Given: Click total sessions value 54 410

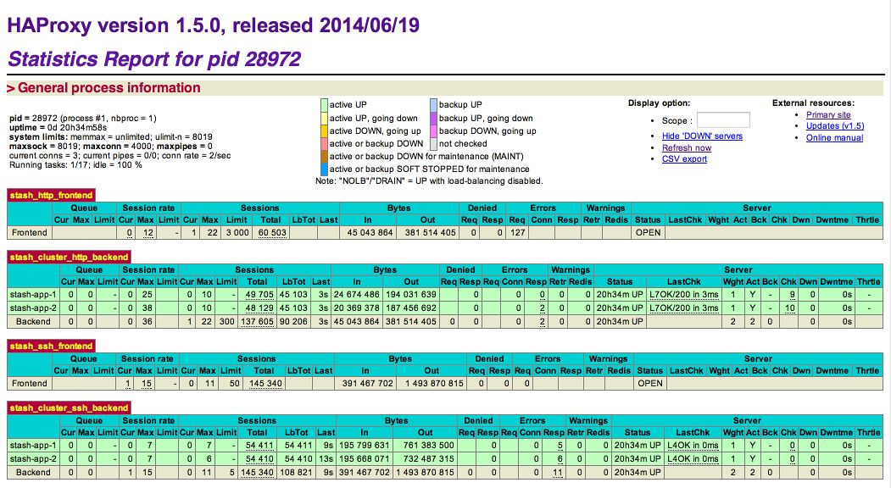Looking at the screenshot, I should 259,459.
